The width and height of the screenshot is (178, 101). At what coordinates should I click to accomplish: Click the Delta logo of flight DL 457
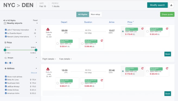pos(48,69)
